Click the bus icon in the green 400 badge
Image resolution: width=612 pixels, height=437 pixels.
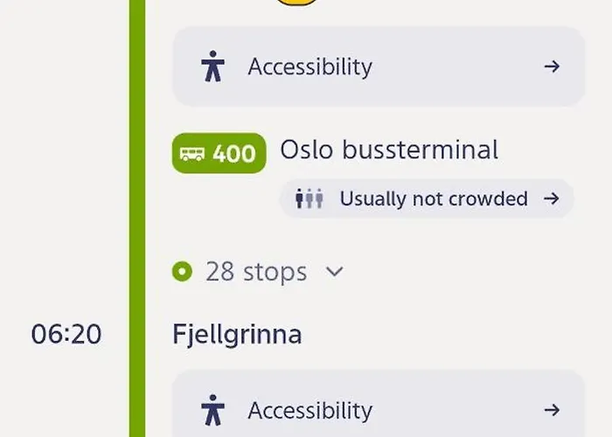(192, 154)
